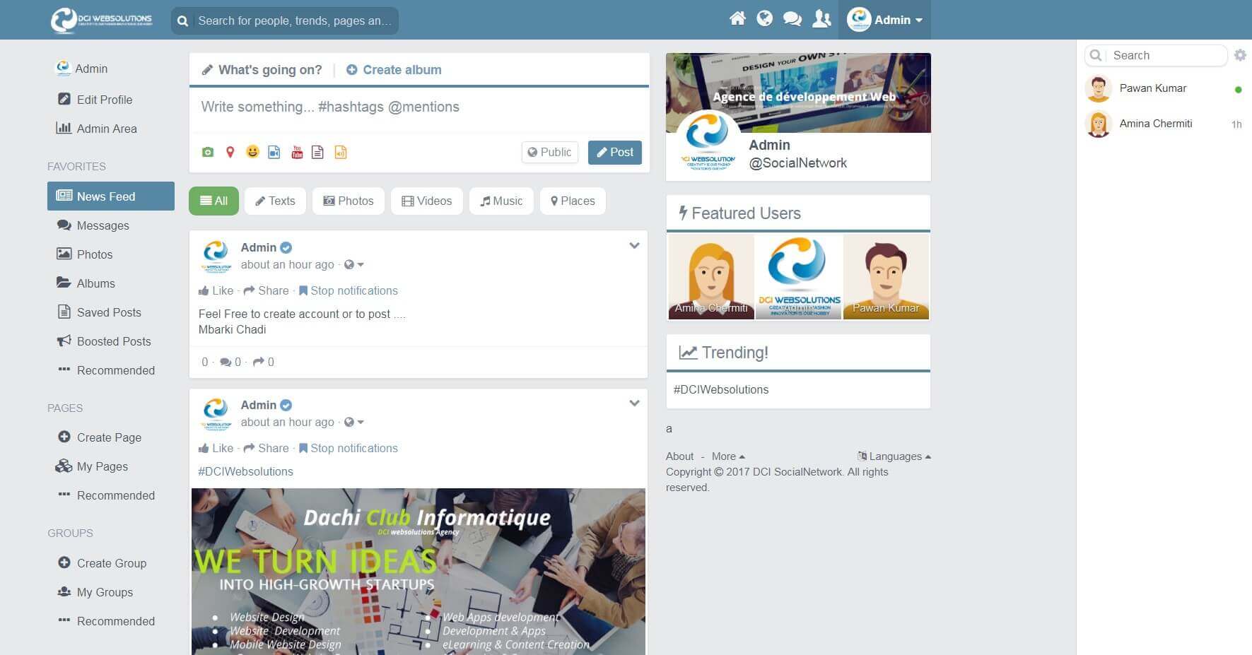The height and width of the screenshot is (655, 1252).
Task: Like the #DCIWebsolutions post
Action: 216,448
